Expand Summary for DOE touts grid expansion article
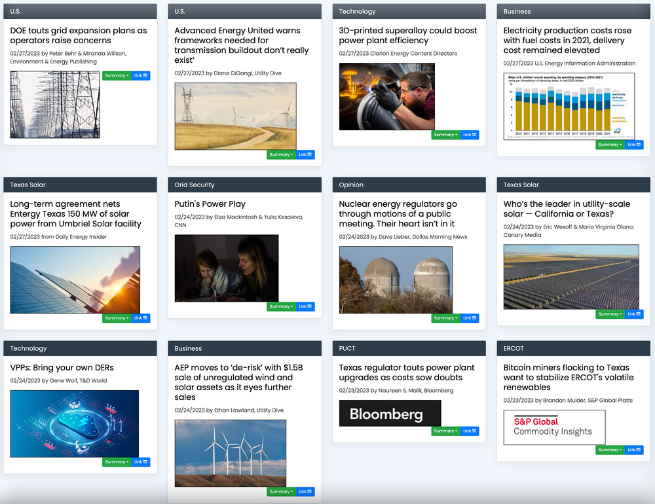The image size is (655, 504). (117, 75)
